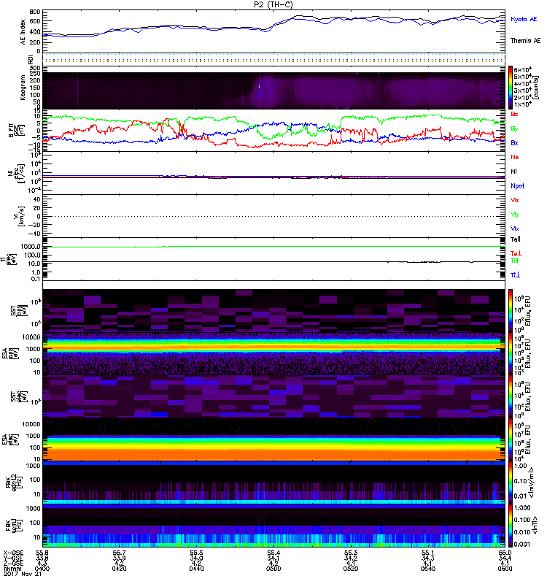The height and width of the screenshot is (584, 547).
Task: Click the '0500' time tick label
Action: tap(273, 569)
